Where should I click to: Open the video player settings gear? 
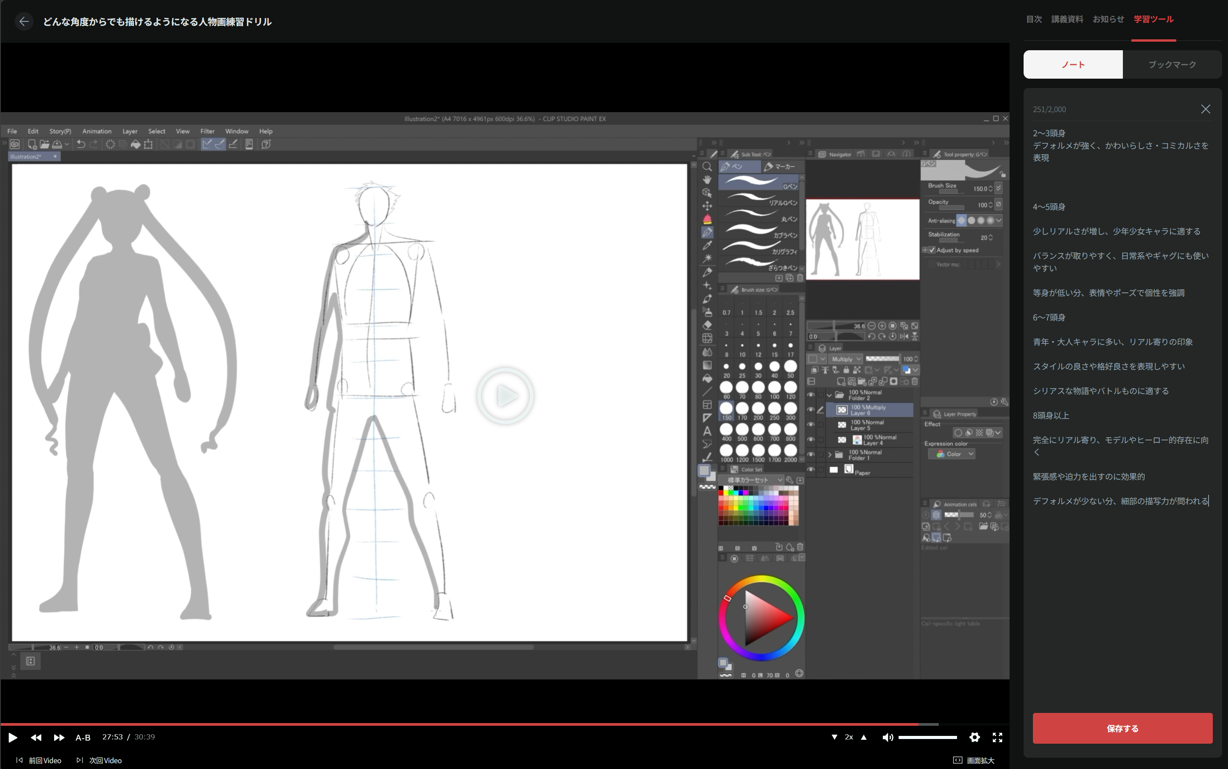pos(974,737)
